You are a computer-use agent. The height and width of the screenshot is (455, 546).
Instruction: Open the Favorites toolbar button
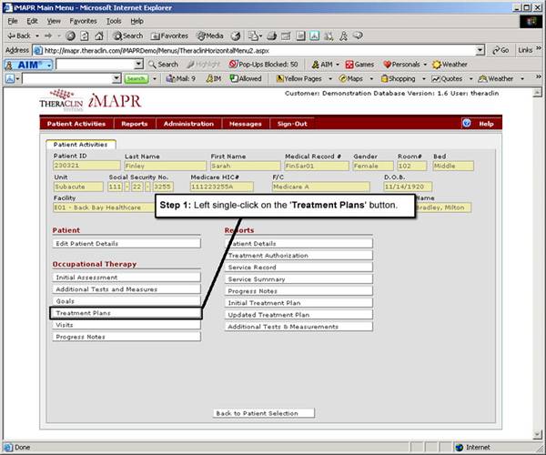[x=169, y=35]
